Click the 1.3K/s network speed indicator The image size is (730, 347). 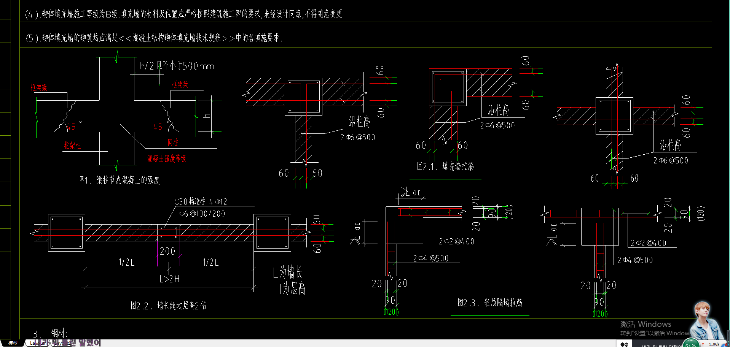point(714,344)
